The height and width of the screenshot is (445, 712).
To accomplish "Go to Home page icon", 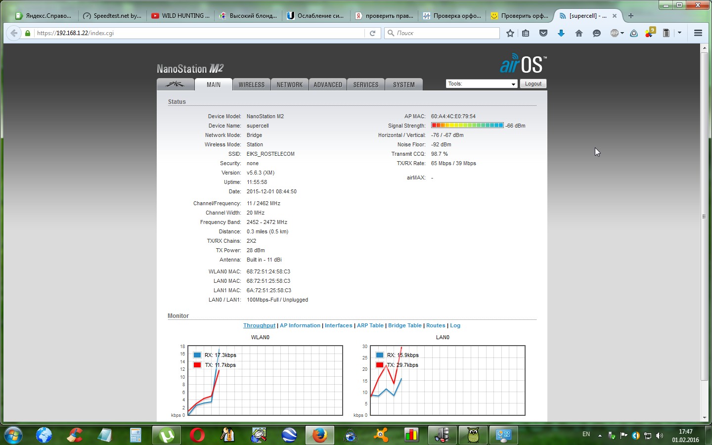I will 579,33.
